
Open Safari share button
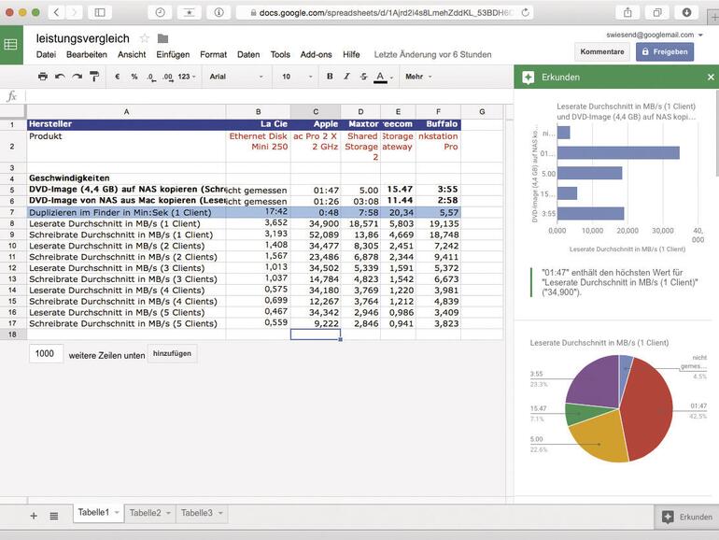coord(627,12)
